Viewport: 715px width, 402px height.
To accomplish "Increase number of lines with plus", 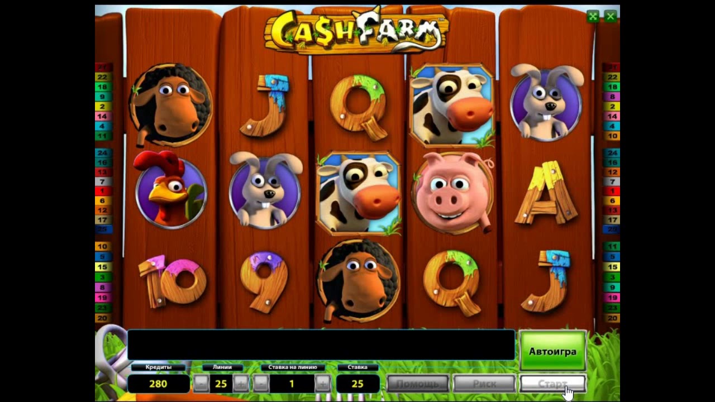I will pos(241,384).
